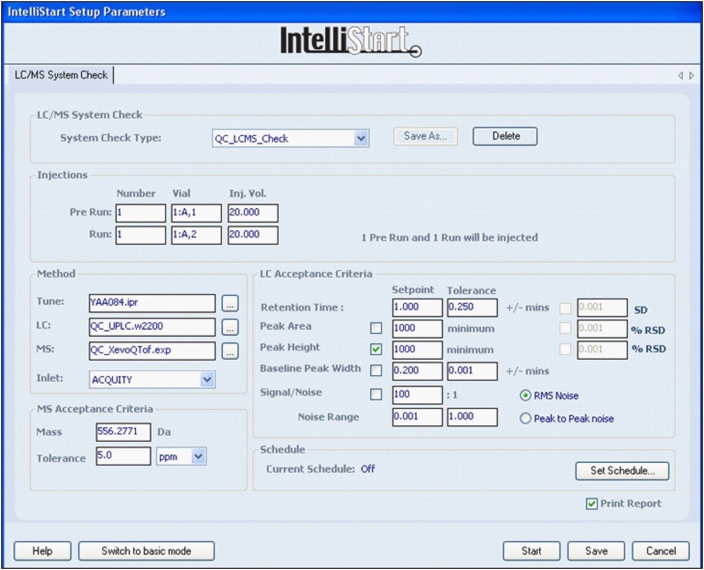Viewport: 704px width, 570px height.
Task: Select the RMS Noise radio button
Action: 525,396
